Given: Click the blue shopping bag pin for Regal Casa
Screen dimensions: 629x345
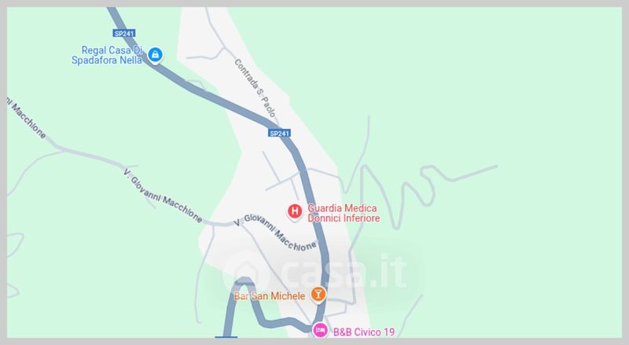Looking at the screenshot, I should pos(155,54).
